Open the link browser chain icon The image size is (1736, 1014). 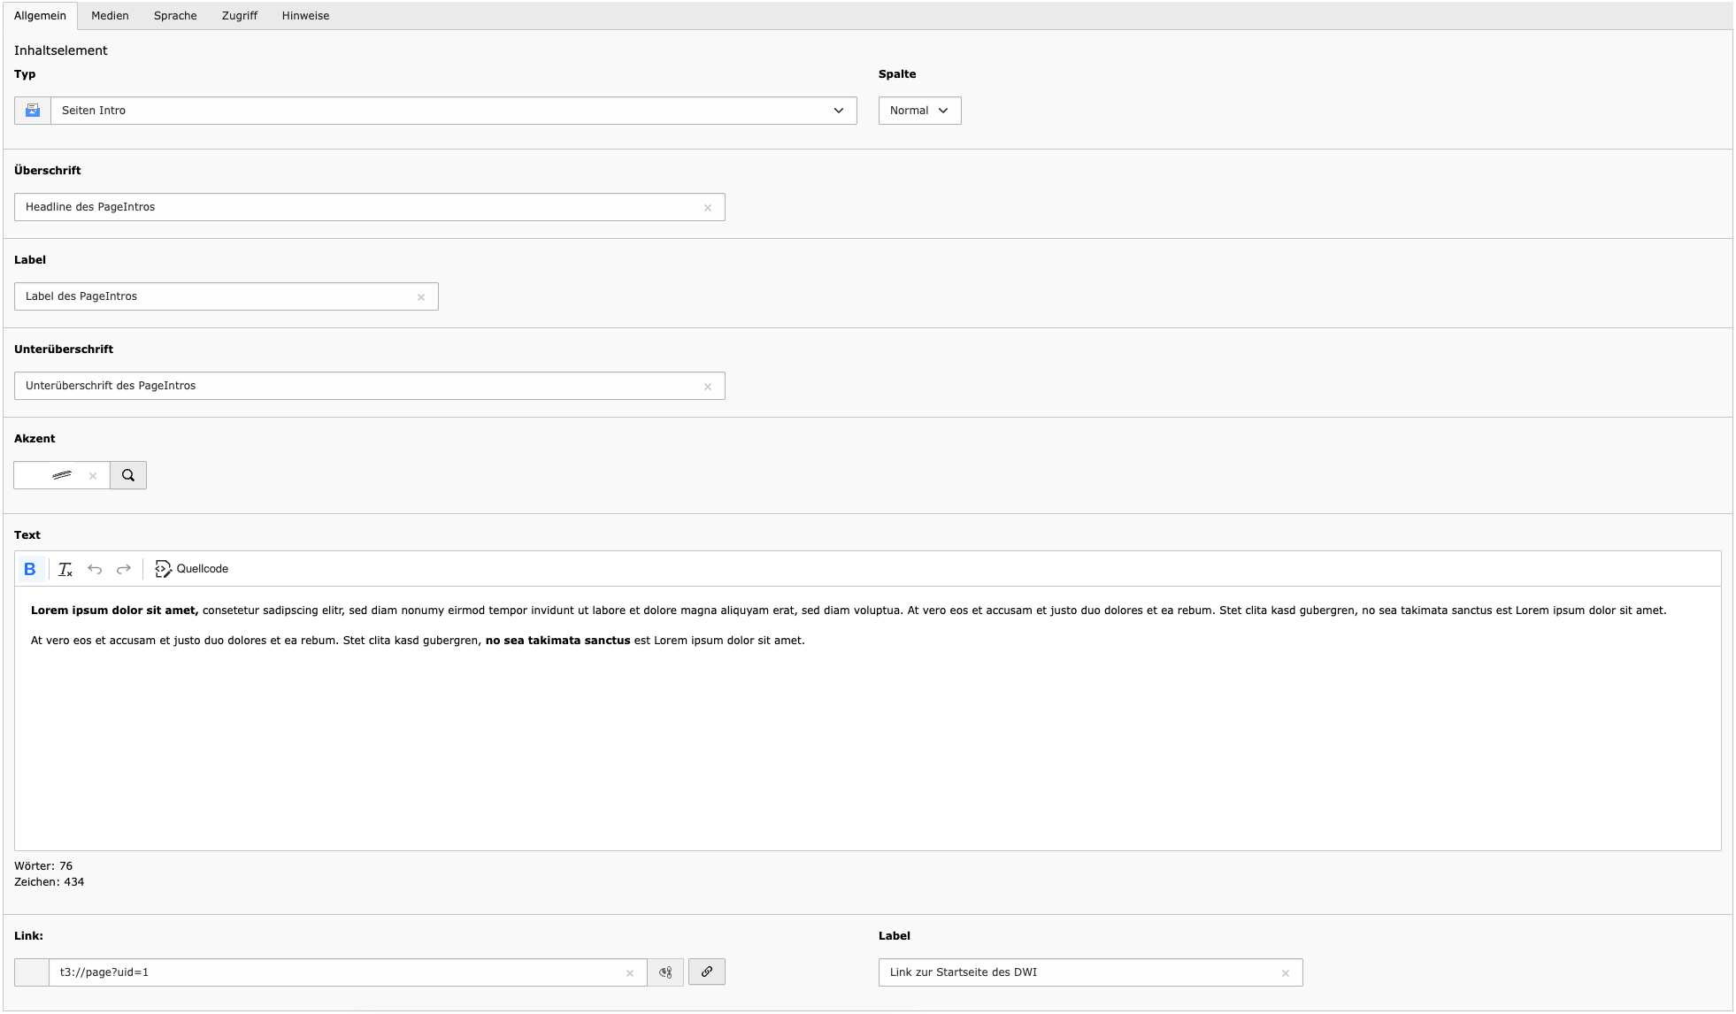point(706,972)
